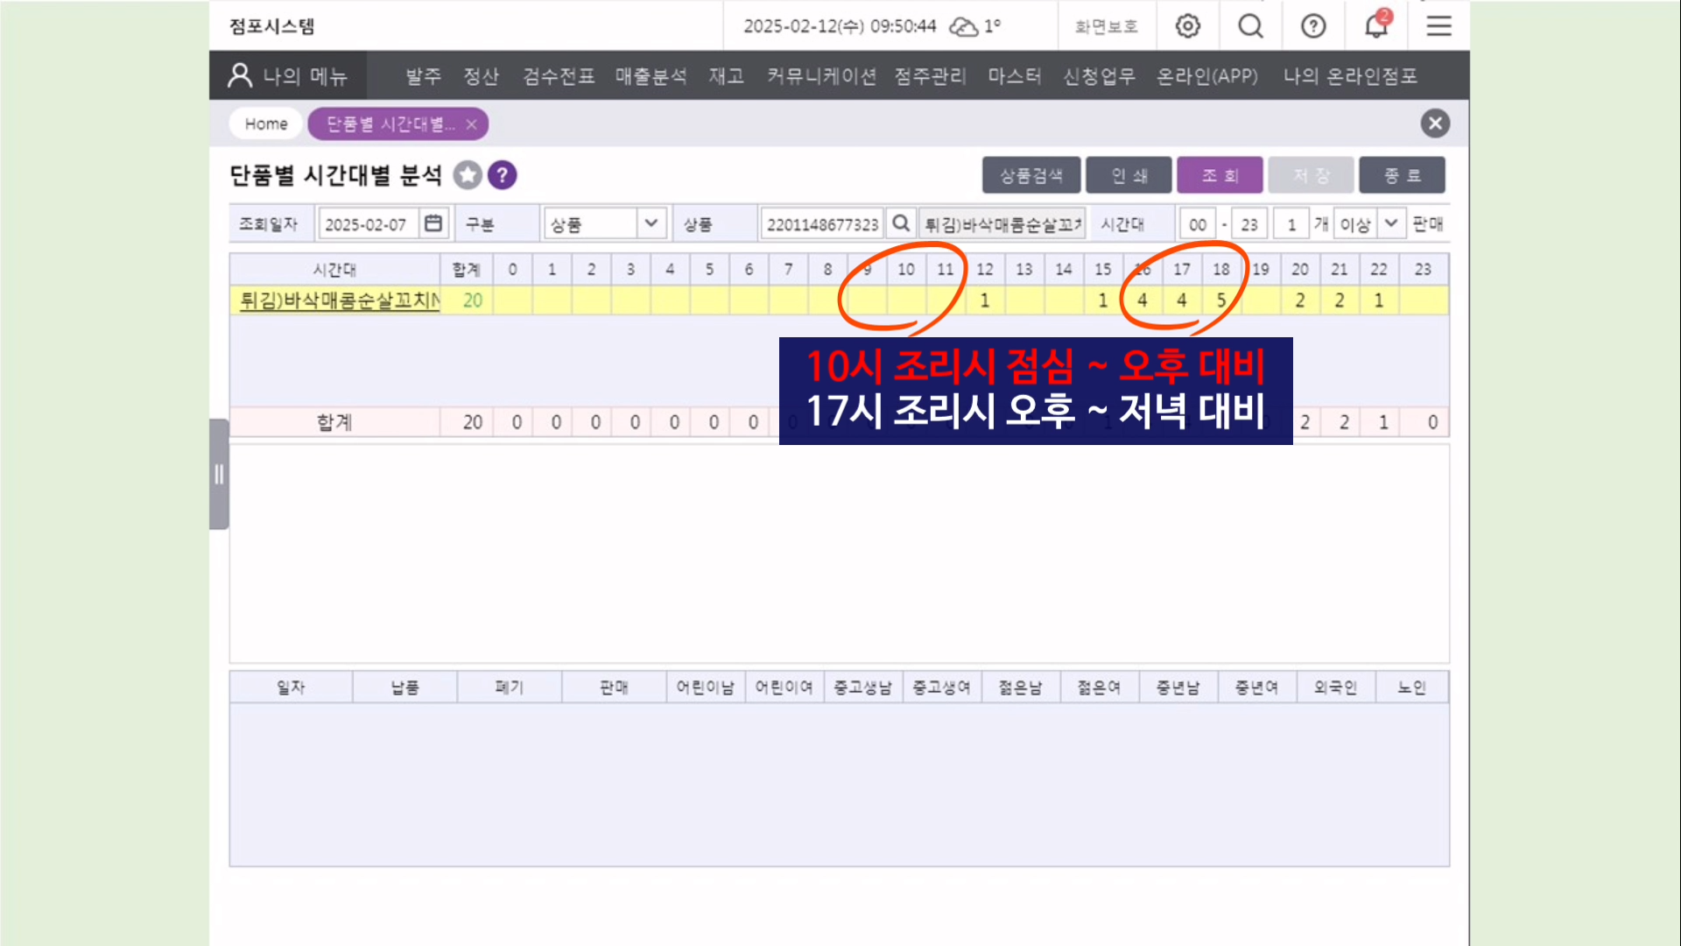This screenshot has height=946, width=1681.
Task: Close the 단품별 시간대별 tab
Action: point(472,124)
